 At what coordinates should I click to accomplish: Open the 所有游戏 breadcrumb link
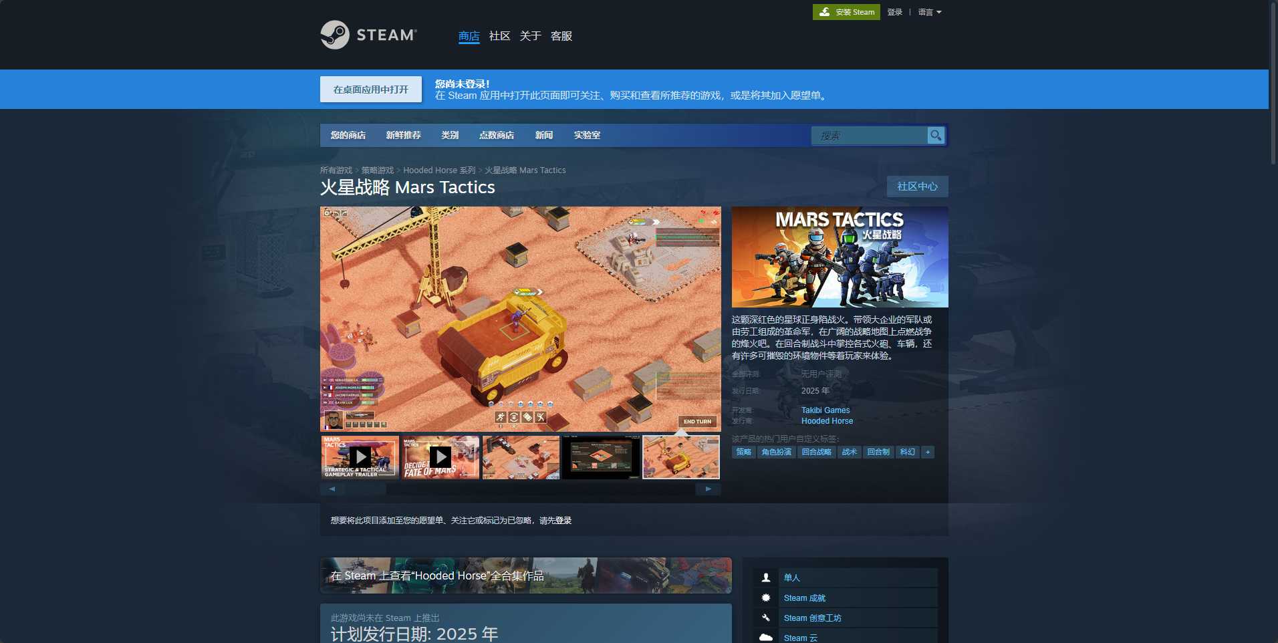(x=336, y=170)
